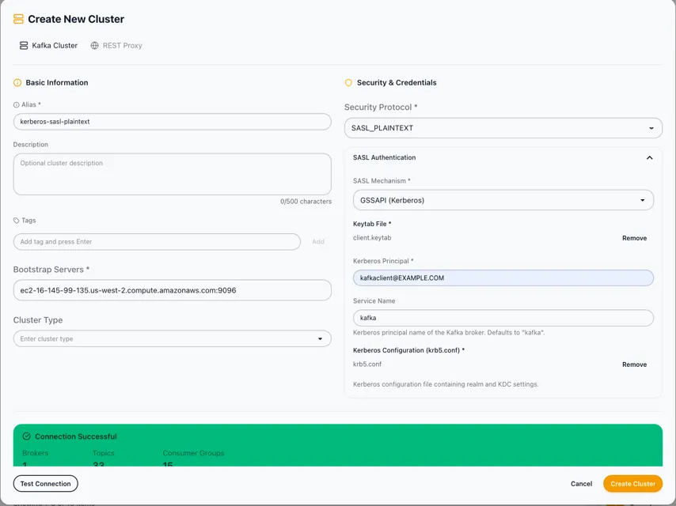Click the Connection Successful message
This screenshot has height=506, width=676.
click(x=76, y=436)
